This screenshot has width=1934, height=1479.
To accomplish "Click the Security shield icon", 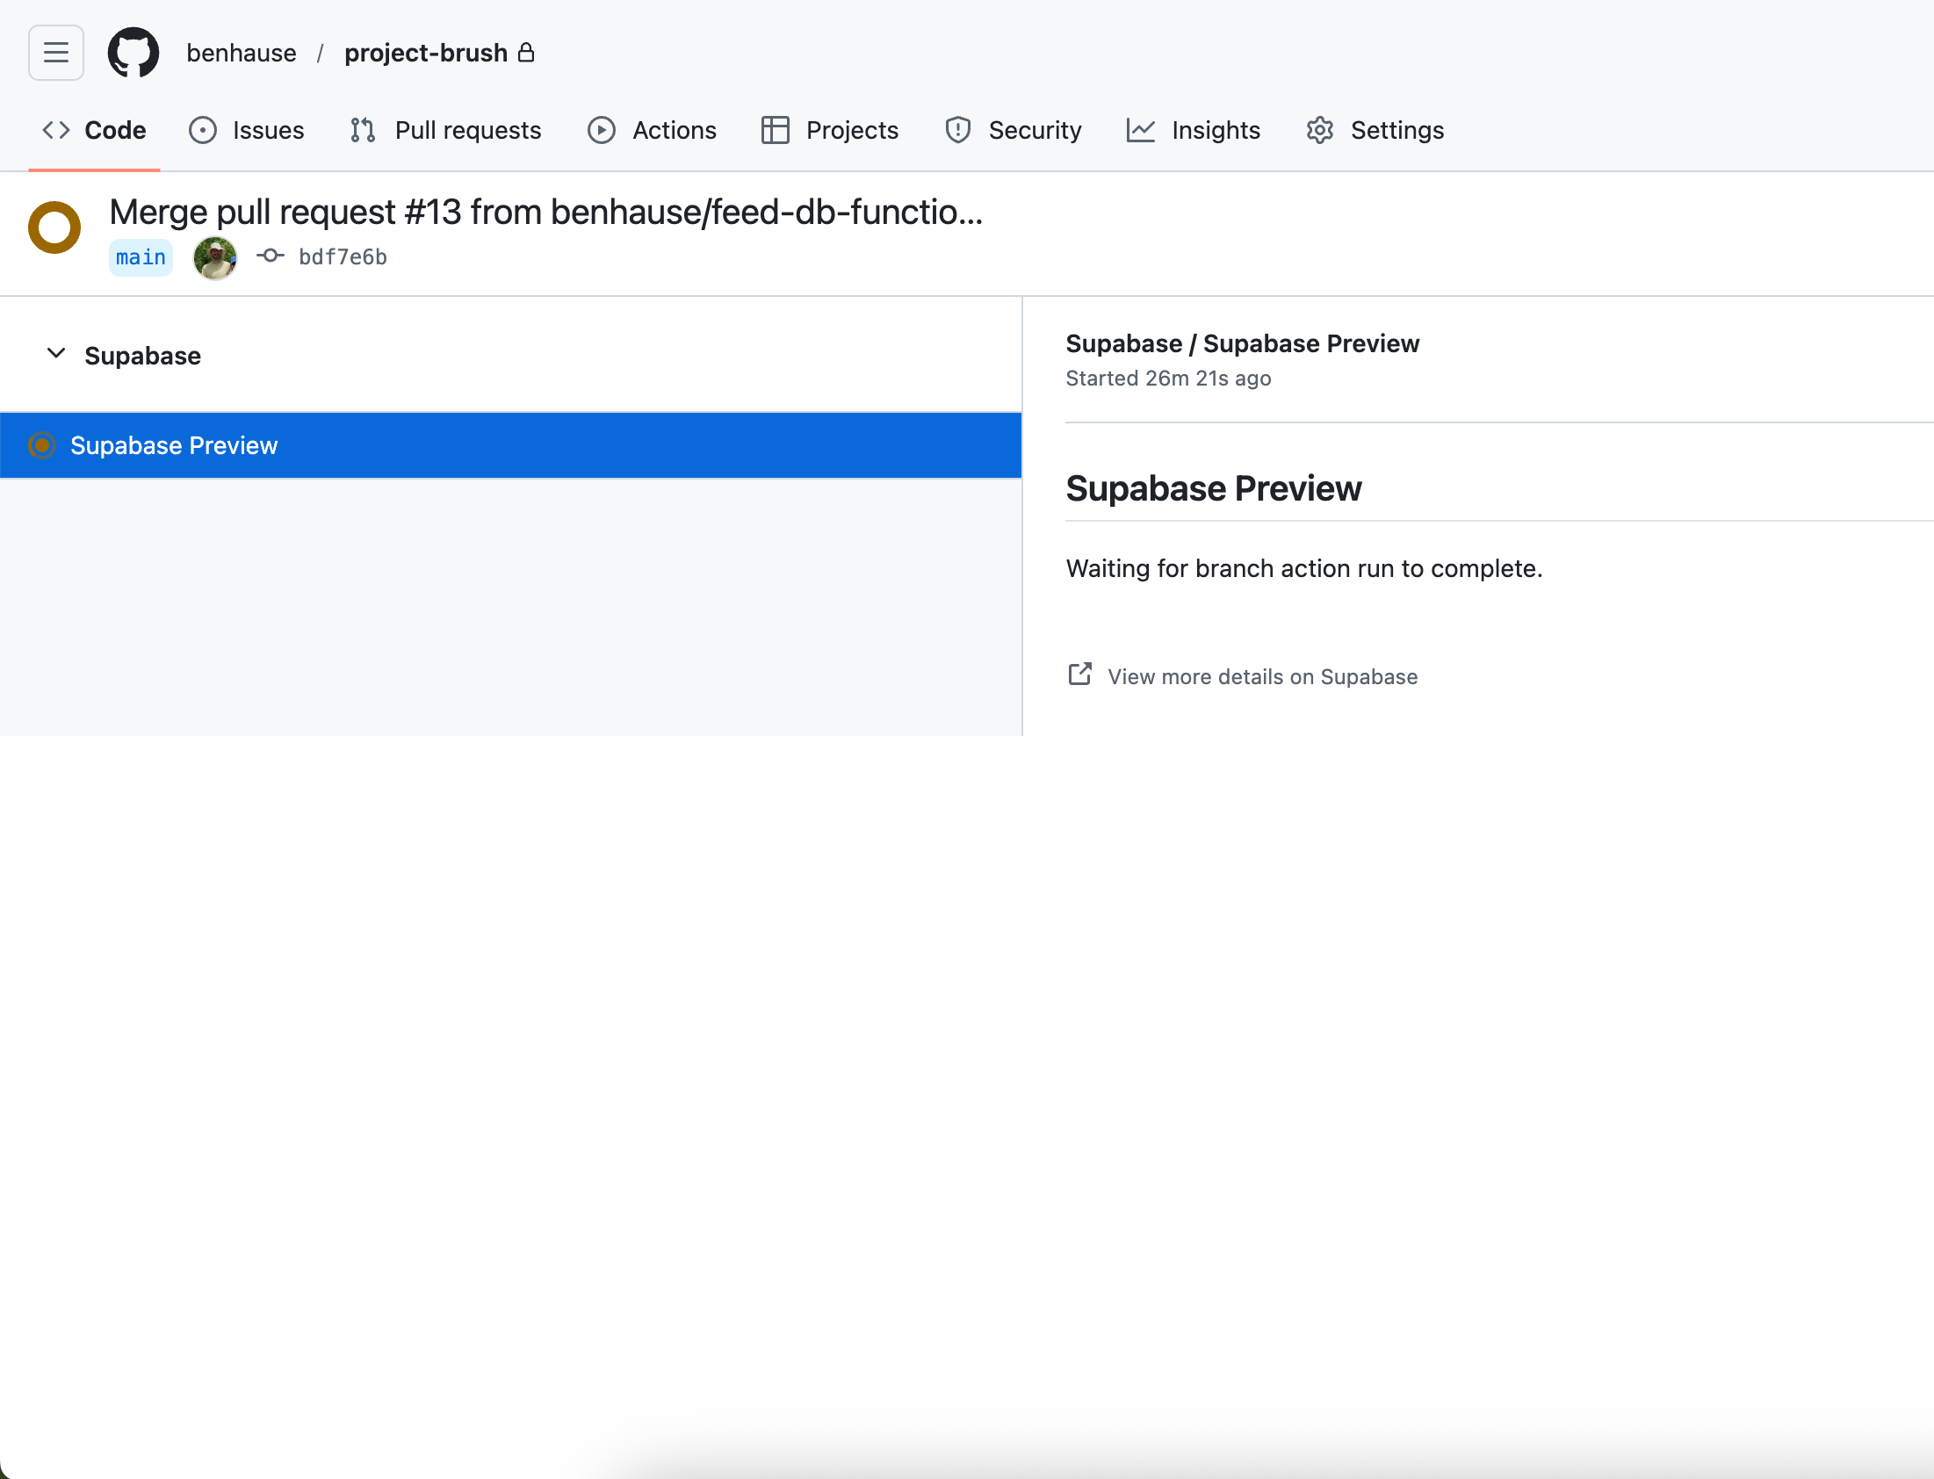I will [957, 130].
